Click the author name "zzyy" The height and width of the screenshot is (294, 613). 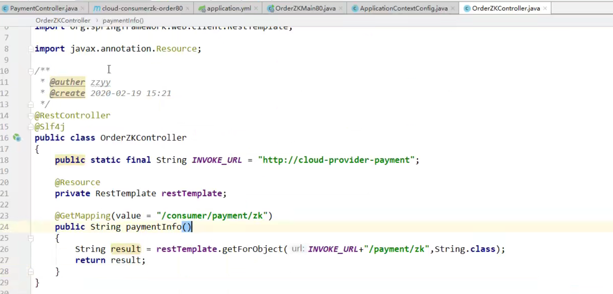pyautogui.click(x=100, y=82)
